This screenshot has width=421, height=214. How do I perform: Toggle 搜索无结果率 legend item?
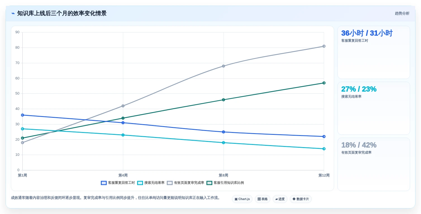point(151,183)
